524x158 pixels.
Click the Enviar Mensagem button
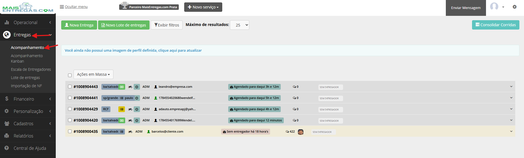click(x=466, y=8)
